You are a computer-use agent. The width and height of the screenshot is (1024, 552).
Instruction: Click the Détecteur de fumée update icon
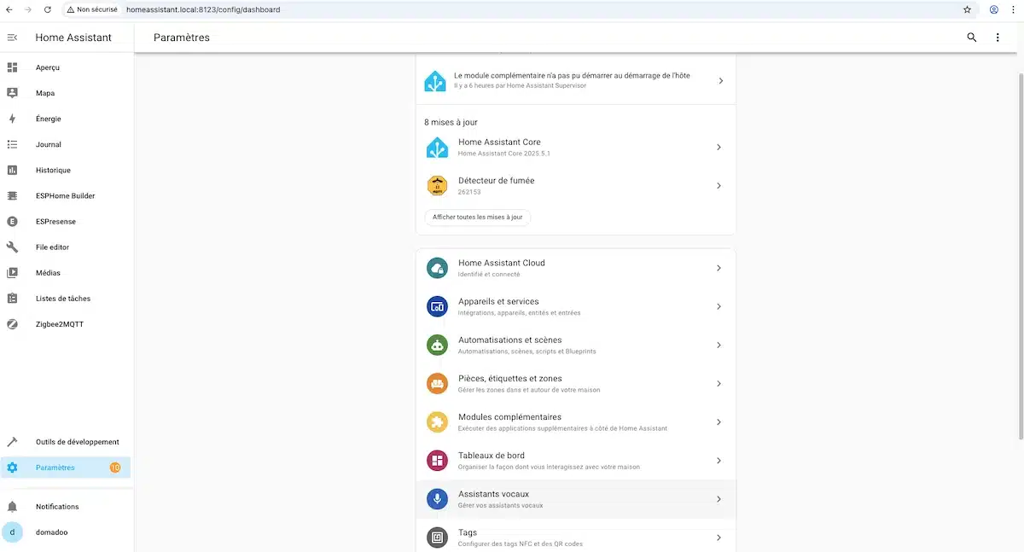point(437,185)
